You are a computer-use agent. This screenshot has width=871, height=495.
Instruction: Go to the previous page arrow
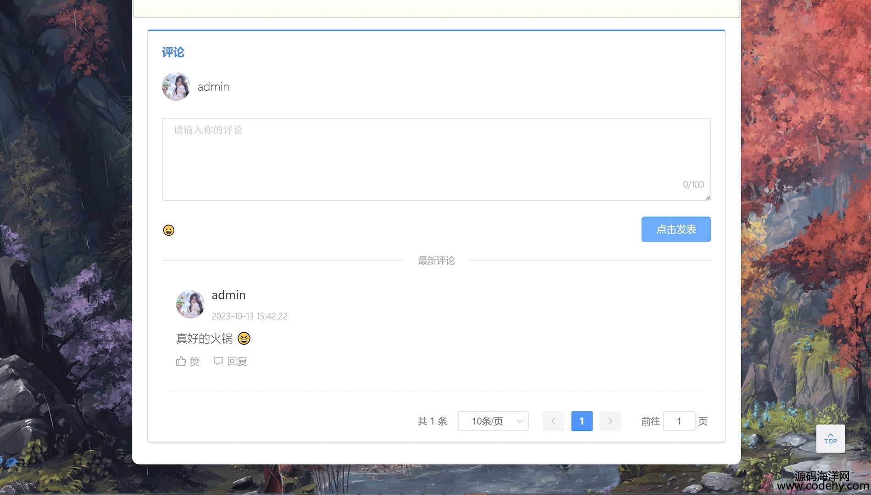553,421
